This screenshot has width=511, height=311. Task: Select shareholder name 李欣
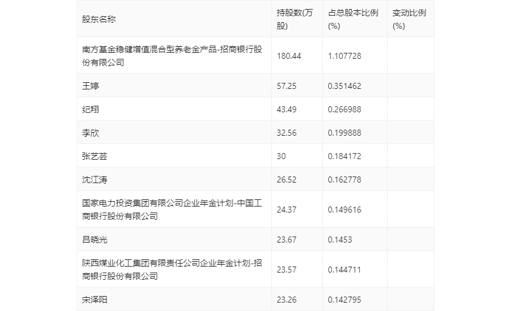tap(91, 133)
